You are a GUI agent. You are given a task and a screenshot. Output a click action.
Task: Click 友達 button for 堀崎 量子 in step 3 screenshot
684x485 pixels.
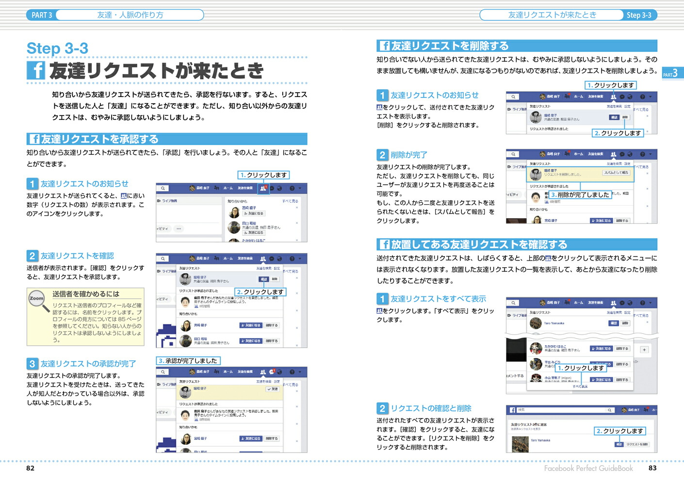point(272,389)
